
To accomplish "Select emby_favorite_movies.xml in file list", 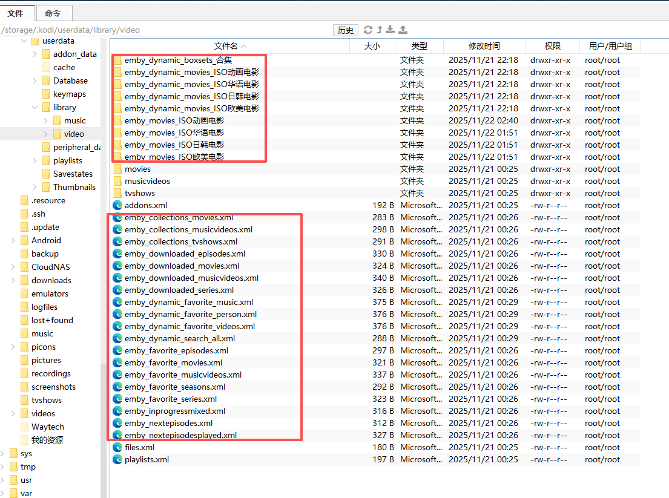I will point(173,362).
